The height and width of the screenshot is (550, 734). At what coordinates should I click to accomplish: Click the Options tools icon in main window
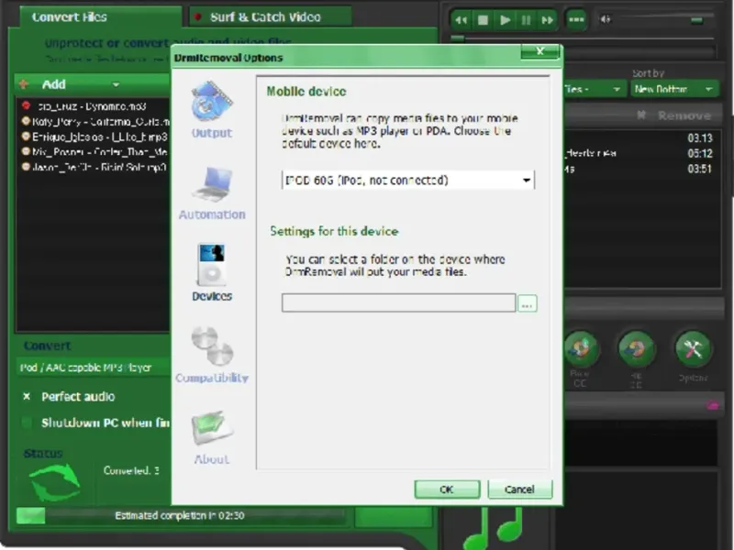pyautogui.click(x=693, y=349)
